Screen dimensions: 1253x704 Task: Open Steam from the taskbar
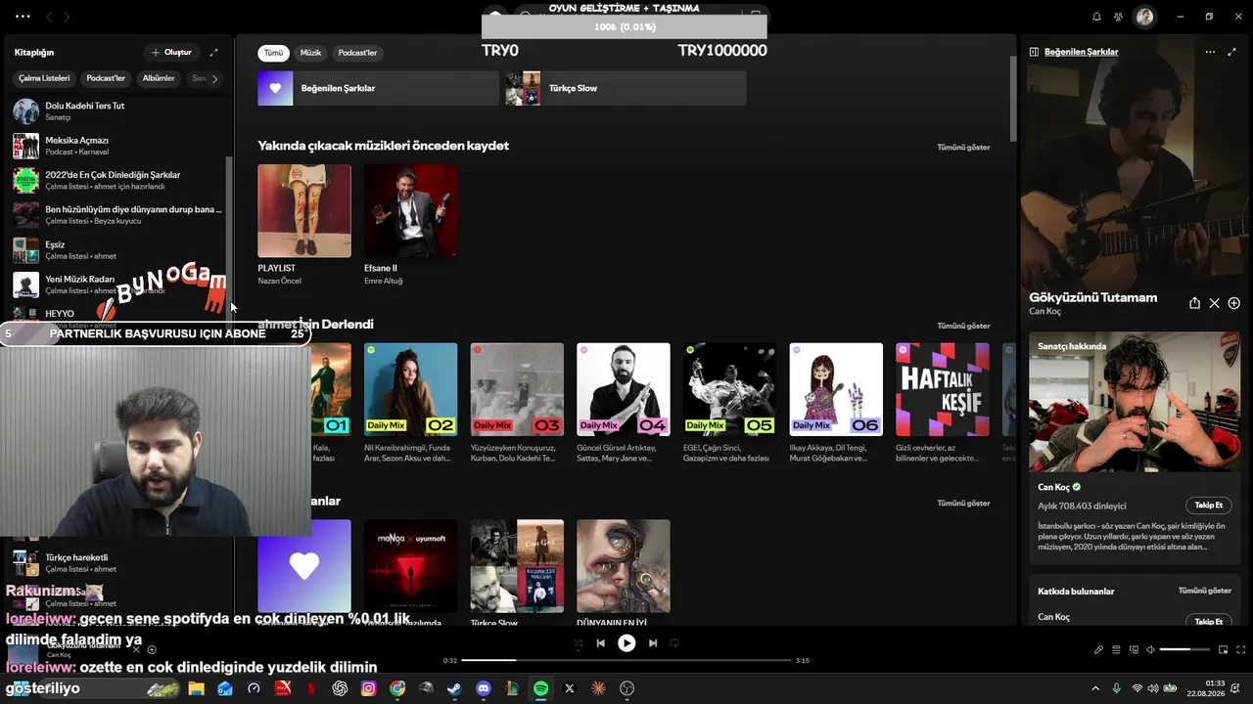coord(454,688)
